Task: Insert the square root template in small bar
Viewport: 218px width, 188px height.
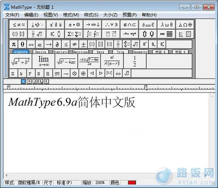Action: coord(136,44)
